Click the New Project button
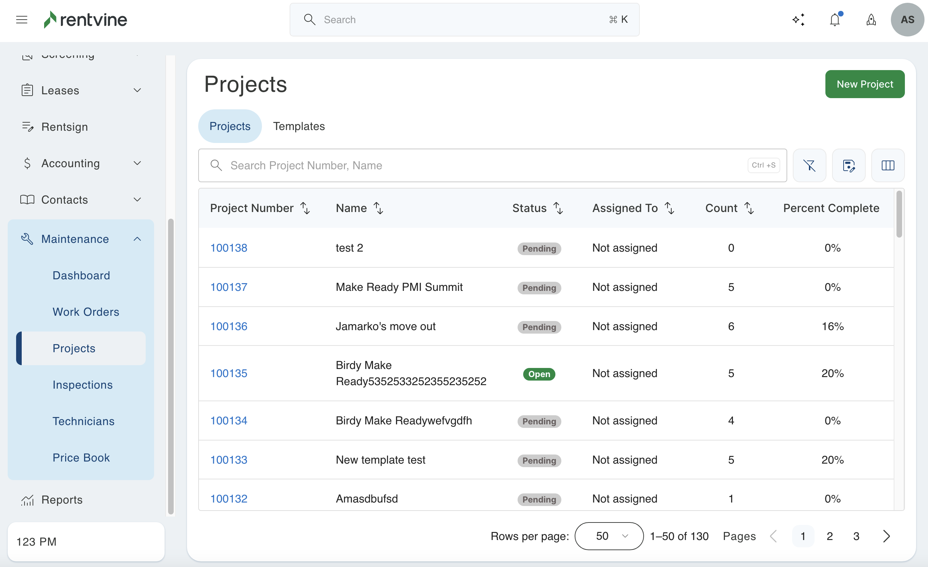 (x=865, y=84)
